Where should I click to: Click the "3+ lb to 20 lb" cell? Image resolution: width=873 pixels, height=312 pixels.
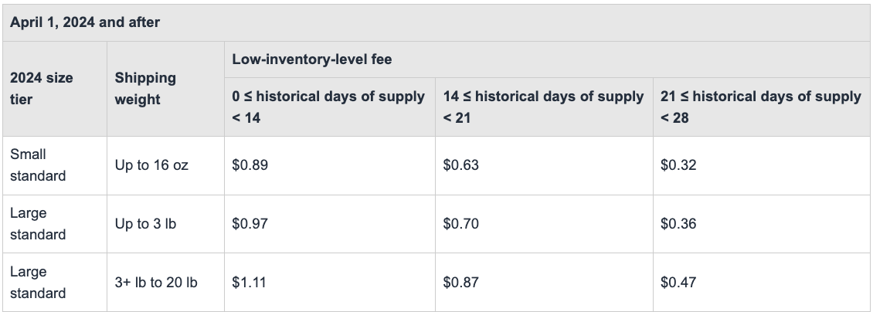click(156, 283)
